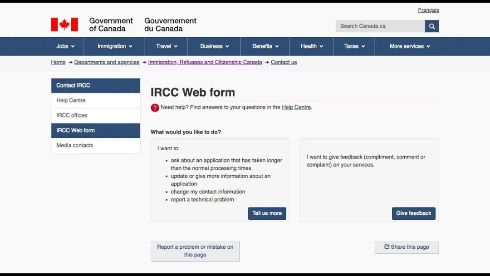490x276 pixels.
Task: Click the search magnifier icon button
Action: pos(431,26)
